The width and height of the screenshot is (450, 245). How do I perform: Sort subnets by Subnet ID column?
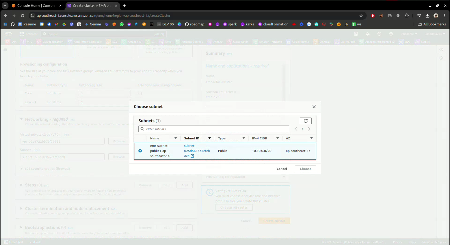click(209, 138)
